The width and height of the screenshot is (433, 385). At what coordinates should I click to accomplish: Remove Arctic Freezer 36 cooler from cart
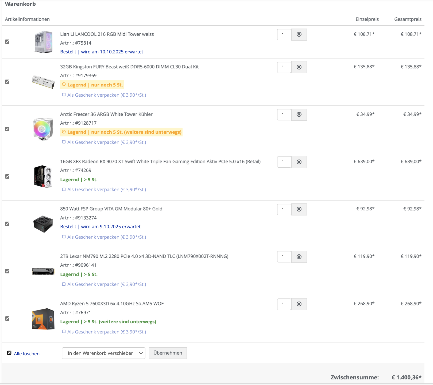[x=299, y=115]
